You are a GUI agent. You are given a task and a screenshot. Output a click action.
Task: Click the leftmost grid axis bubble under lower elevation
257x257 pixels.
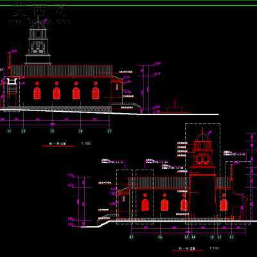click(132, 237)
